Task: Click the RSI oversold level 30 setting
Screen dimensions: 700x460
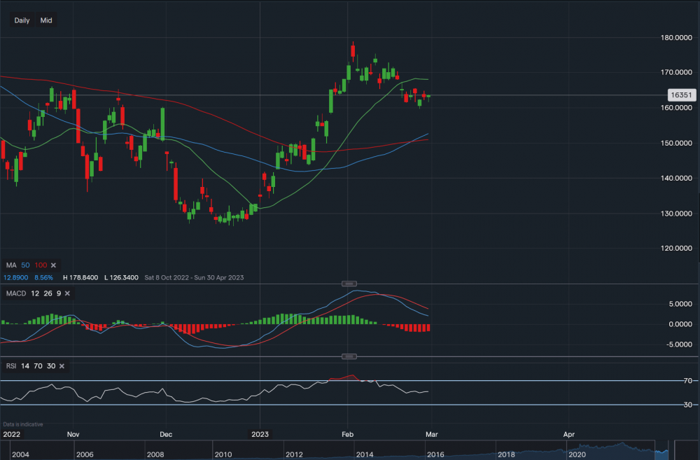Action: 50,366
